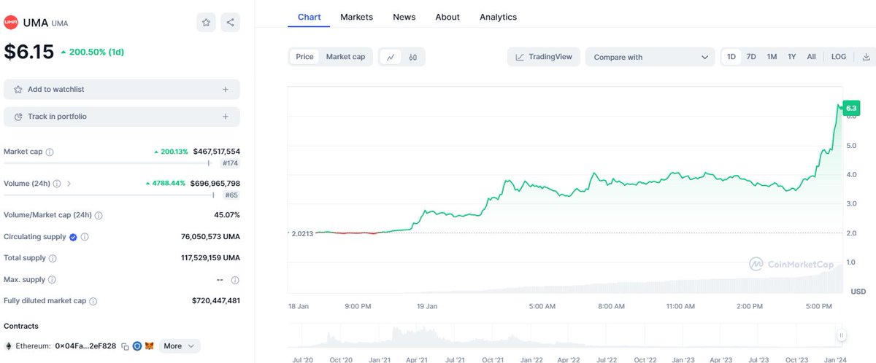The width and height of the screenshot is (876, 363).
Task: Click the Volume (24h) rank progress bar
Action: 109,195
